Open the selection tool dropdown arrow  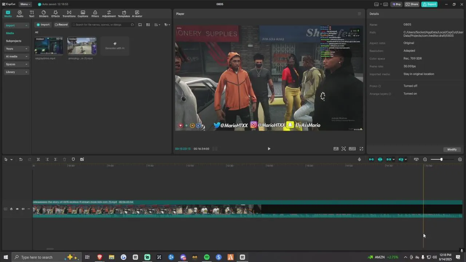coord(11,159)
